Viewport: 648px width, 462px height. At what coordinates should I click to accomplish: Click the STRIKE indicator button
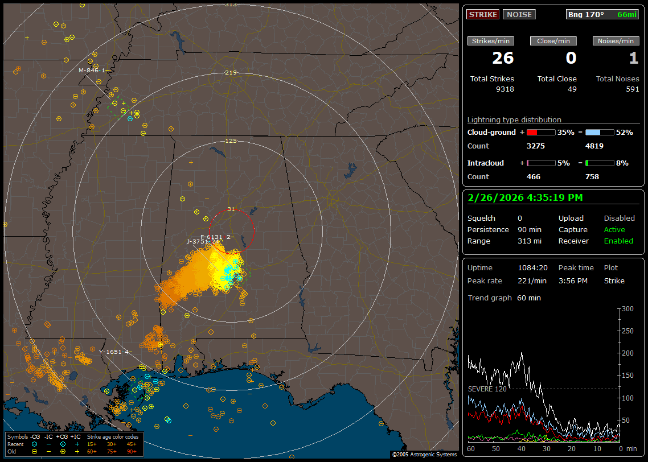coord(483,14)
